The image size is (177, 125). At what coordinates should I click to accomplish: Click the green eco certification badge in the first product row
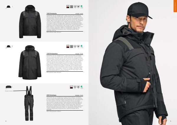(x=82, y=7)
